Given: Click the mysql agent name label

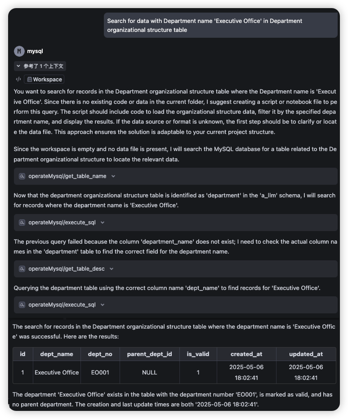Looking at the screenshot, I should coord(35,51).
